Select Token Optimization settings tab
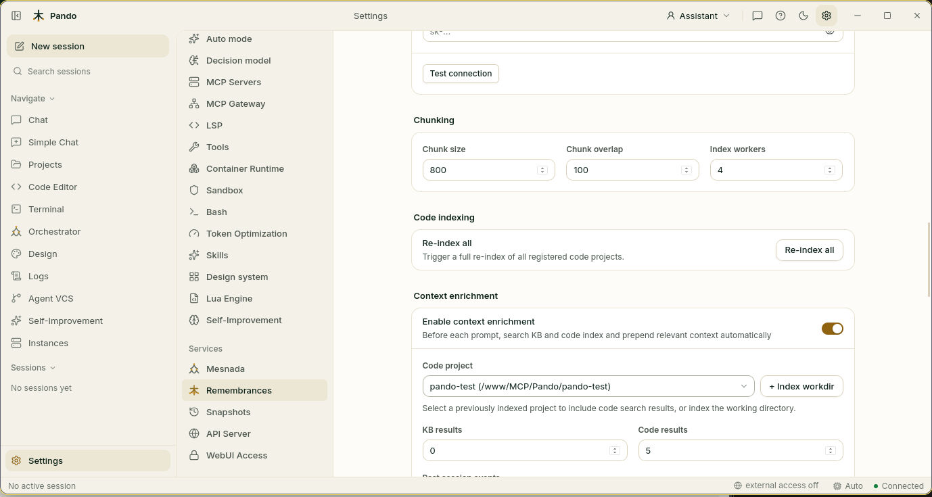This screenshot has height=497, width=932. pyautogui.click(x=254, y=233)
